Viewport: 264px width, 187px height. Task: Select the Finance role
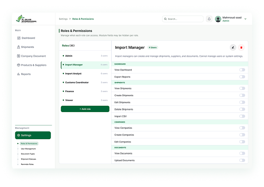tap(85, 91)
